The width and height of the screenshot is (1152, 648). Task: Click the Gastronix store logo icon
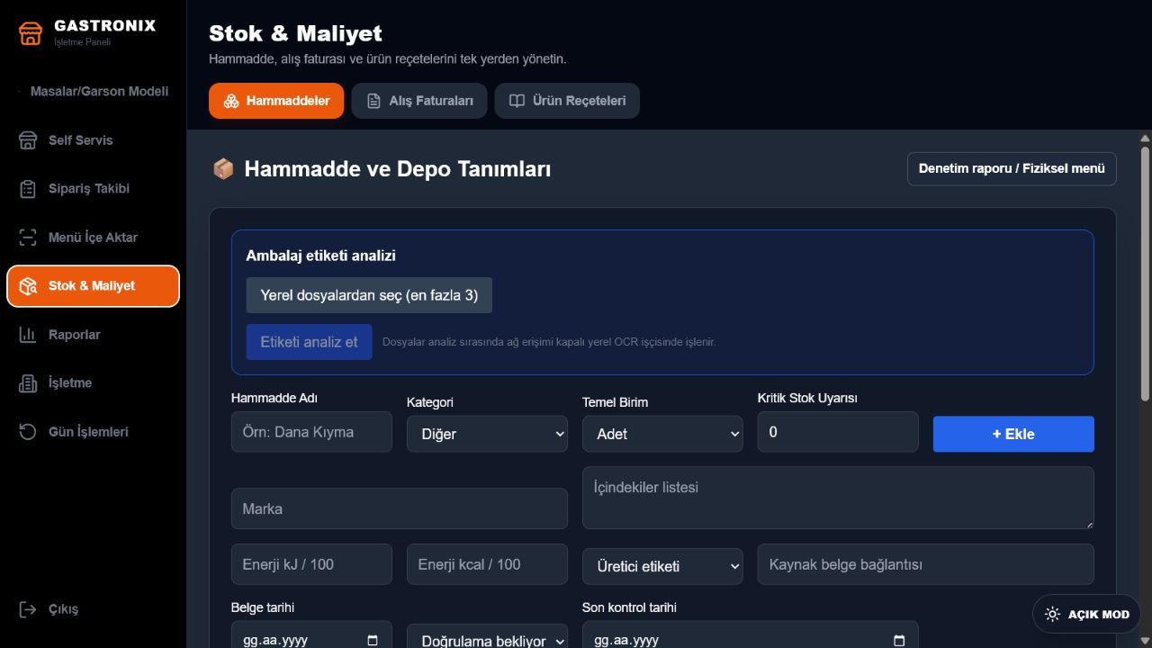click(x=31, y=33)
